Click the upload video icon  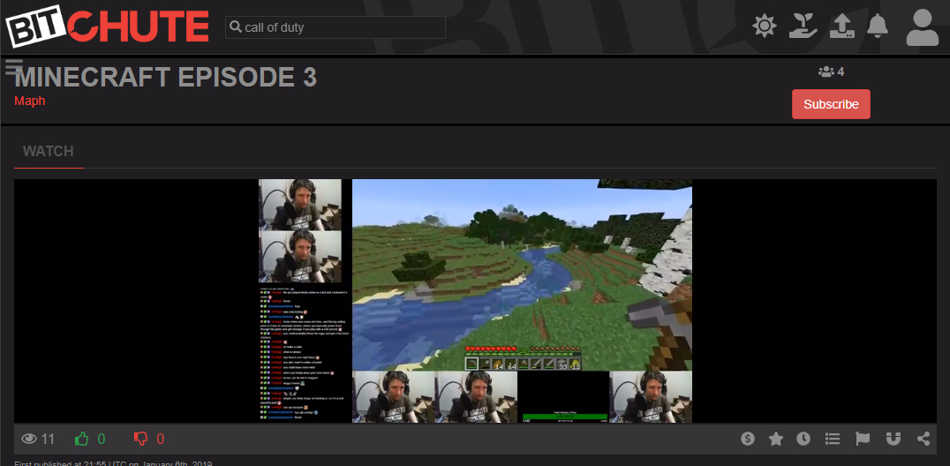pyautogui.click(x=841, y=26)
